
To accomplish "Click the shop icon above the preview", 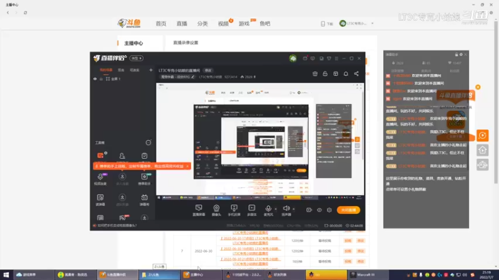I will [315, 73].
